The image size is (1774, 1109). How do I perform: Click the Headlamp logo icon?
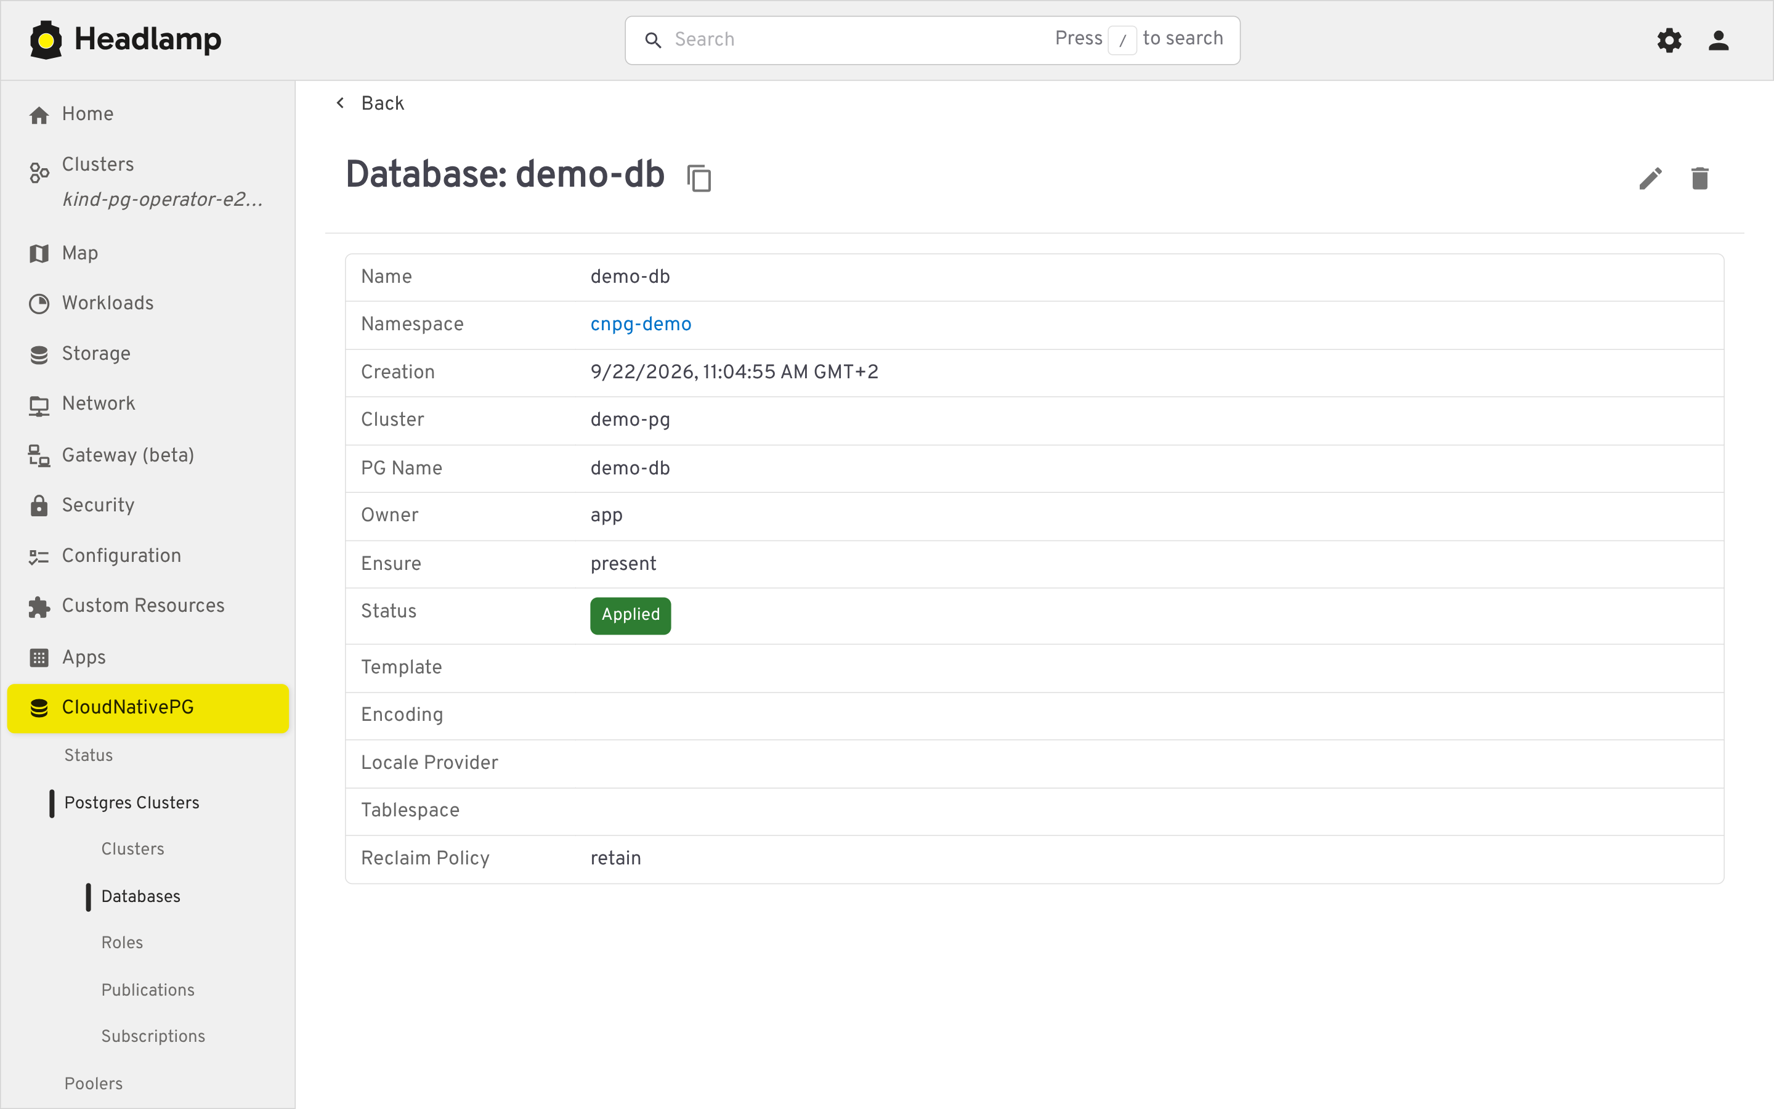point(46,39)
